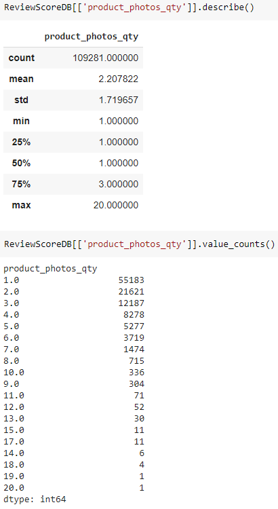Select the 10.0 row in value counts
The width and height of the screenshot is (278, 509).
pos(74,373)
